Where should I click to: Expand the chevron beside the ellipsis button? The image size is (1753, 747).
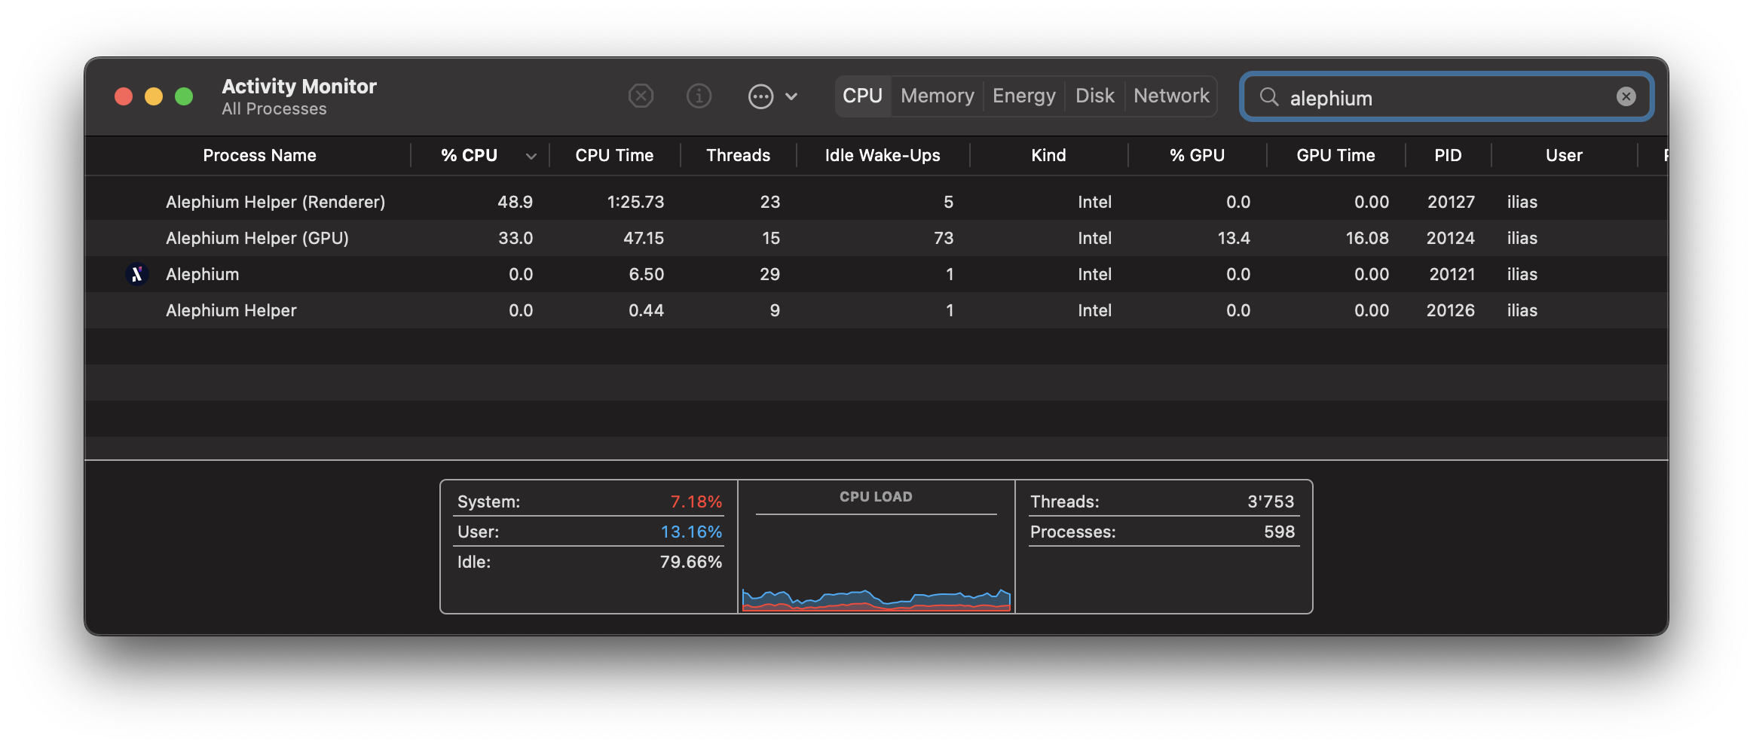[791, 96]
